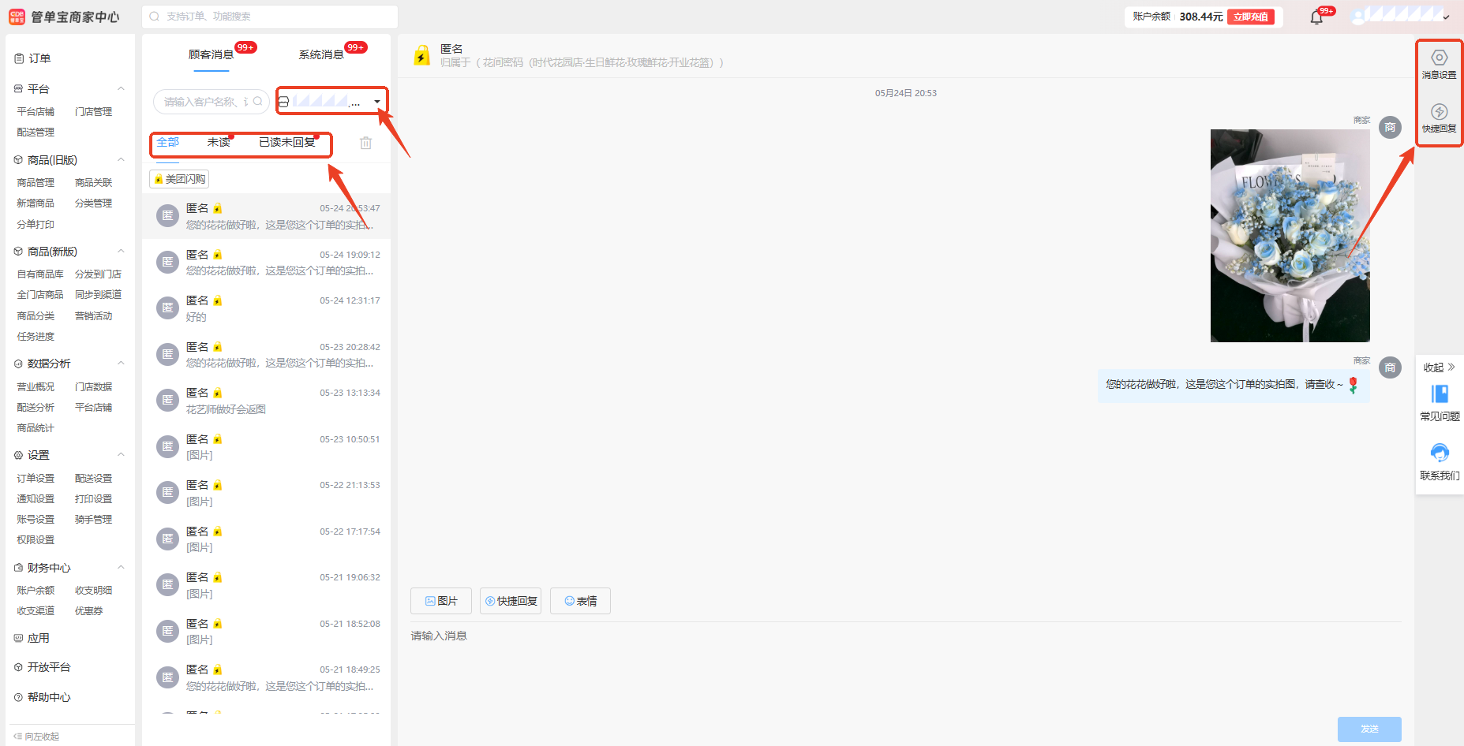Click the notification bell icon
This screenshot has height=746, width=1464.
pos(1316,17)
